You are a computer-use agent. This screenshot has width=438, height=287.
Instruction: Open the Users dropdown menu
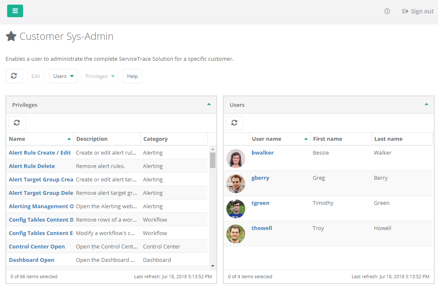click(x=63, y=76)
